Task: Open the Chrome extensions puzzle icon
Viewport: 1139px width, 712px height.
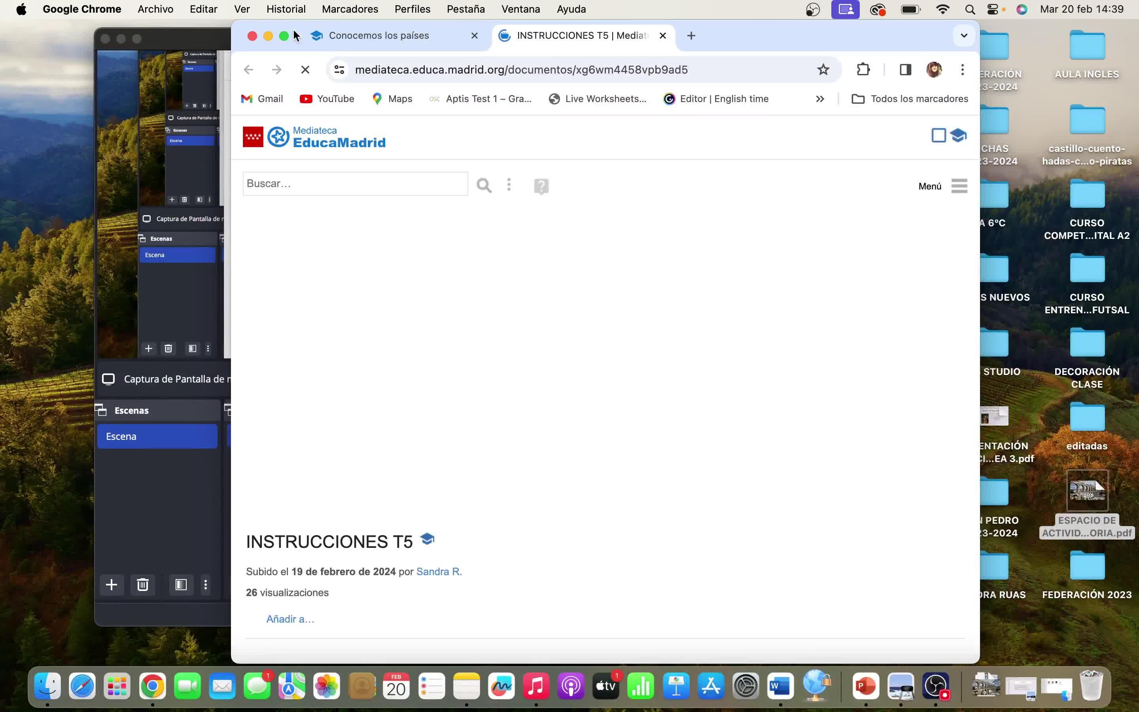Action: [x=863, y=70]
